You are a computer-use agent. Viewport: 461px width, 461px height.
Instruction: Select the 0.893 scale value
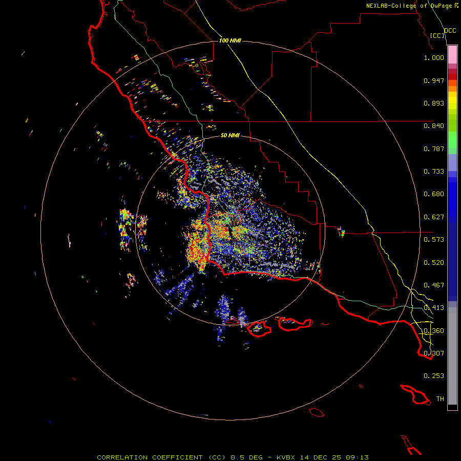tap(434, 103)
